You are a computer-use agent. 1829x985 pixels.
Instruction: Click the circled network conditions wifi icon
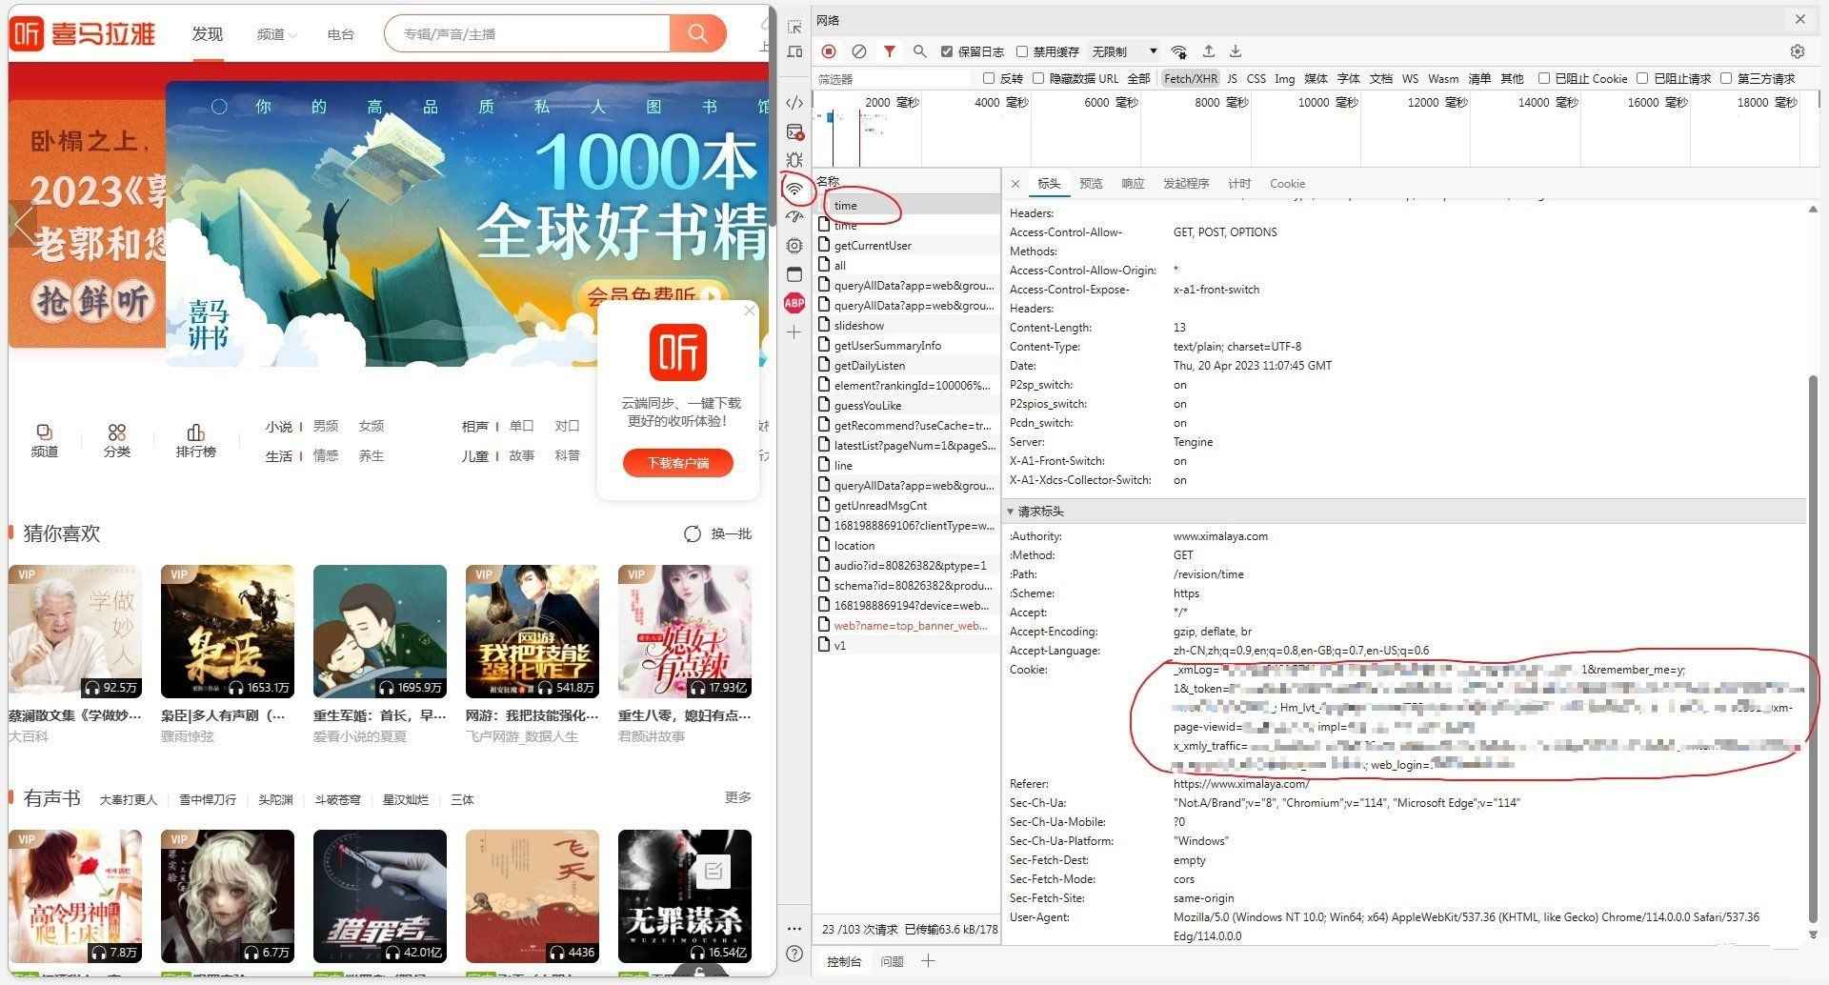(796, 189)
